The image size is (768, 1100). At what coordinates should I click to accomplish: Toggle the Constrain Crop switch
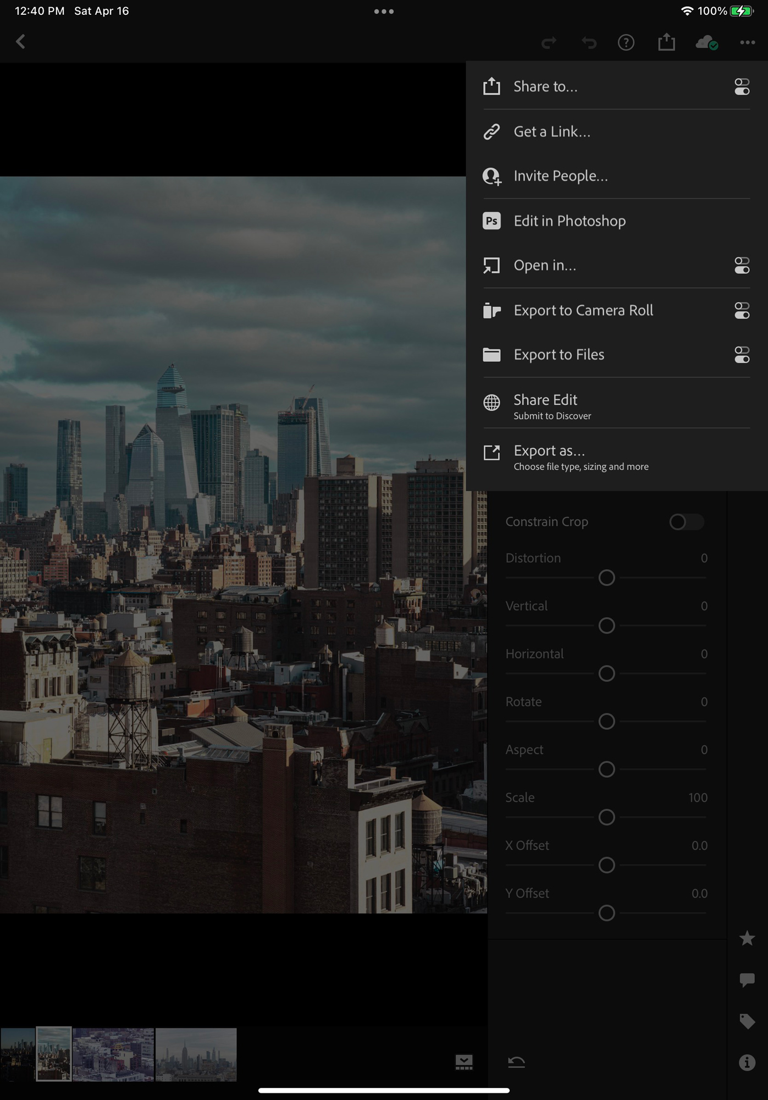click(686, 521)
